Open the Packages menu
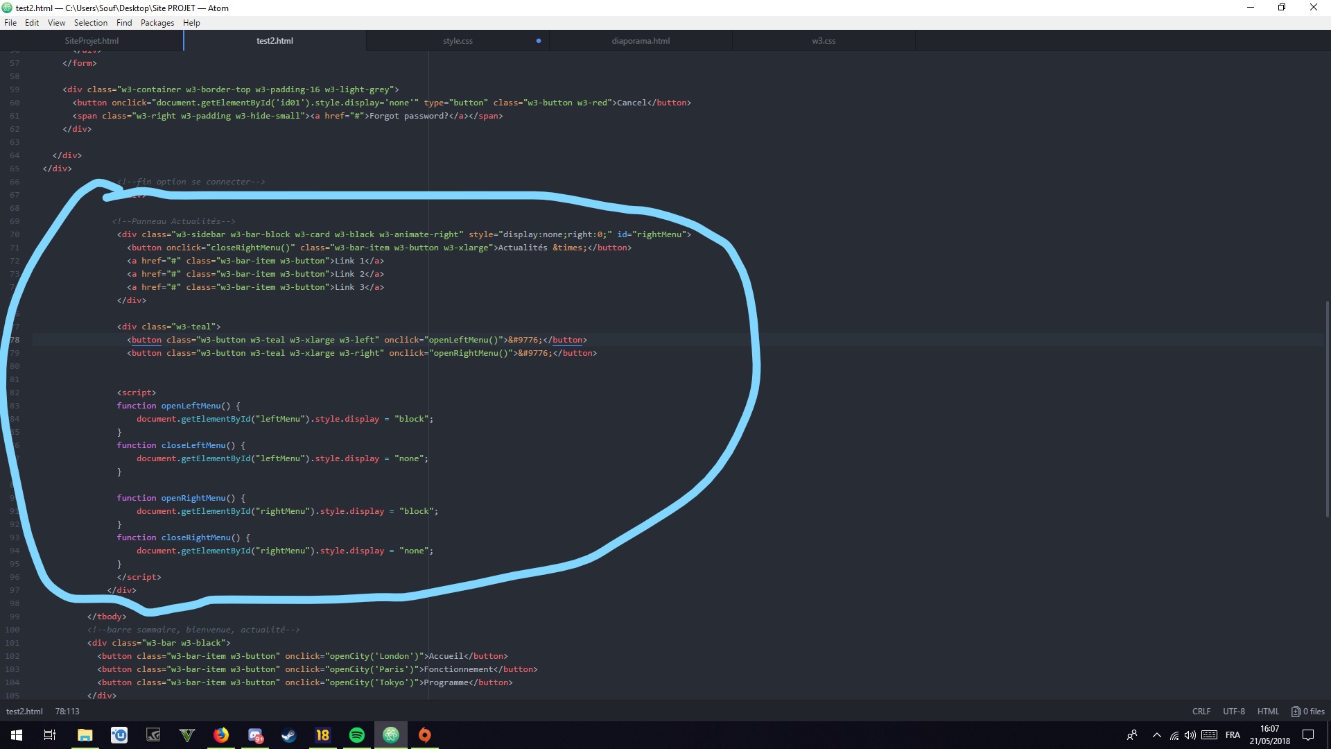Viewport: 1331px width, 749px height. coord(157,23)
